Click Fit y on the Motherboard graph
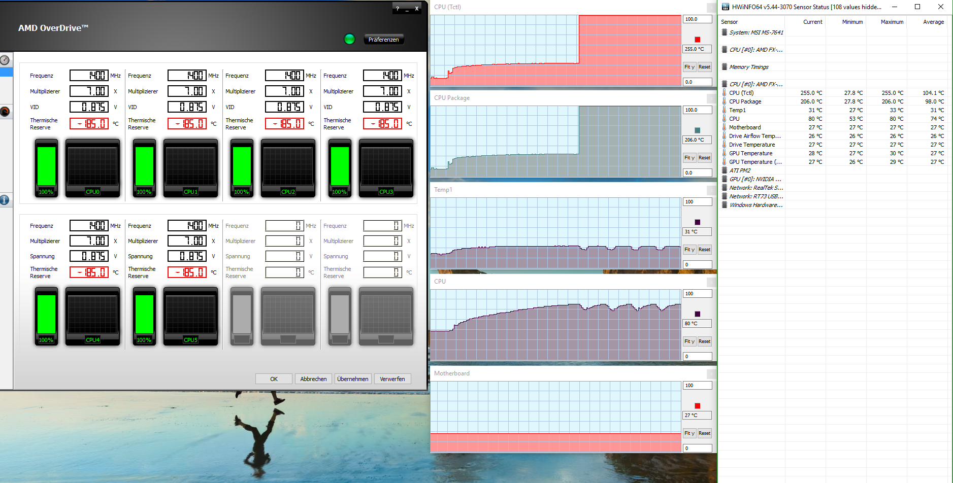 [x=689, y=433]
